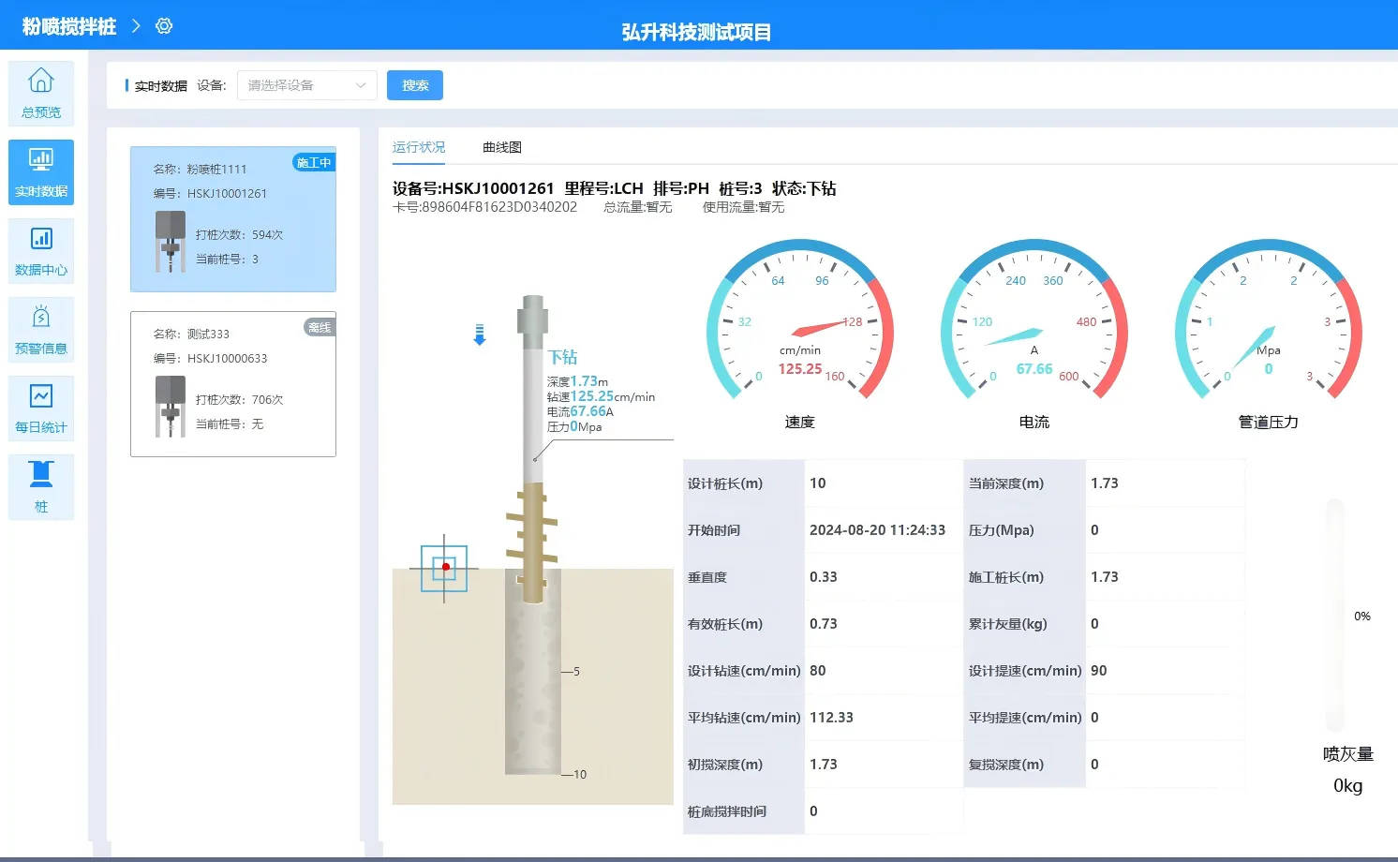Click the 桩 pile icon in sidebar
The width and height of the screenshot is (1398, 862).
click(41, 486)
